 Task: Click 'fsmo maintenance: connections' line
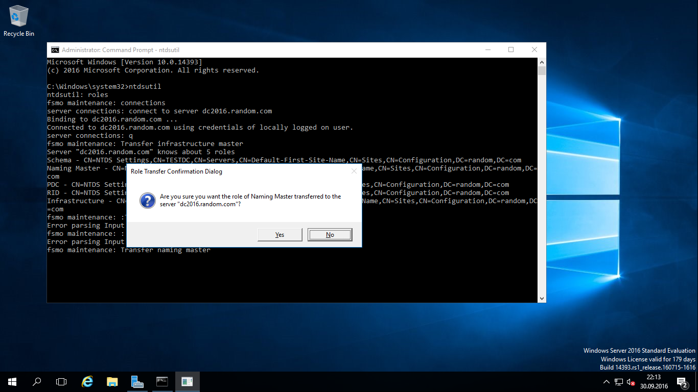click(106, 103)
